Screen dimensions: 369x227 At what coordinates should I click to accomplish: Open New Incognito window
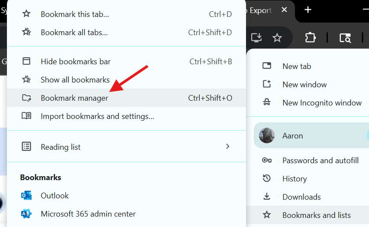pyautogui.click(x=321, y=103)
